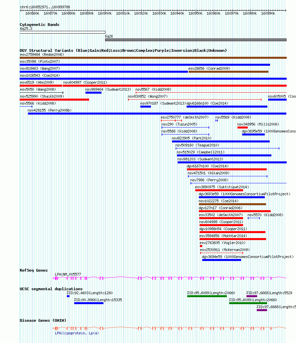Open the LPA|NM_005577 gene label

click(68, 275)
